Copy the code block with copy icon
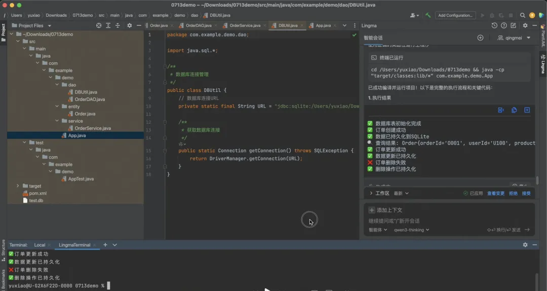 [514, 110]
